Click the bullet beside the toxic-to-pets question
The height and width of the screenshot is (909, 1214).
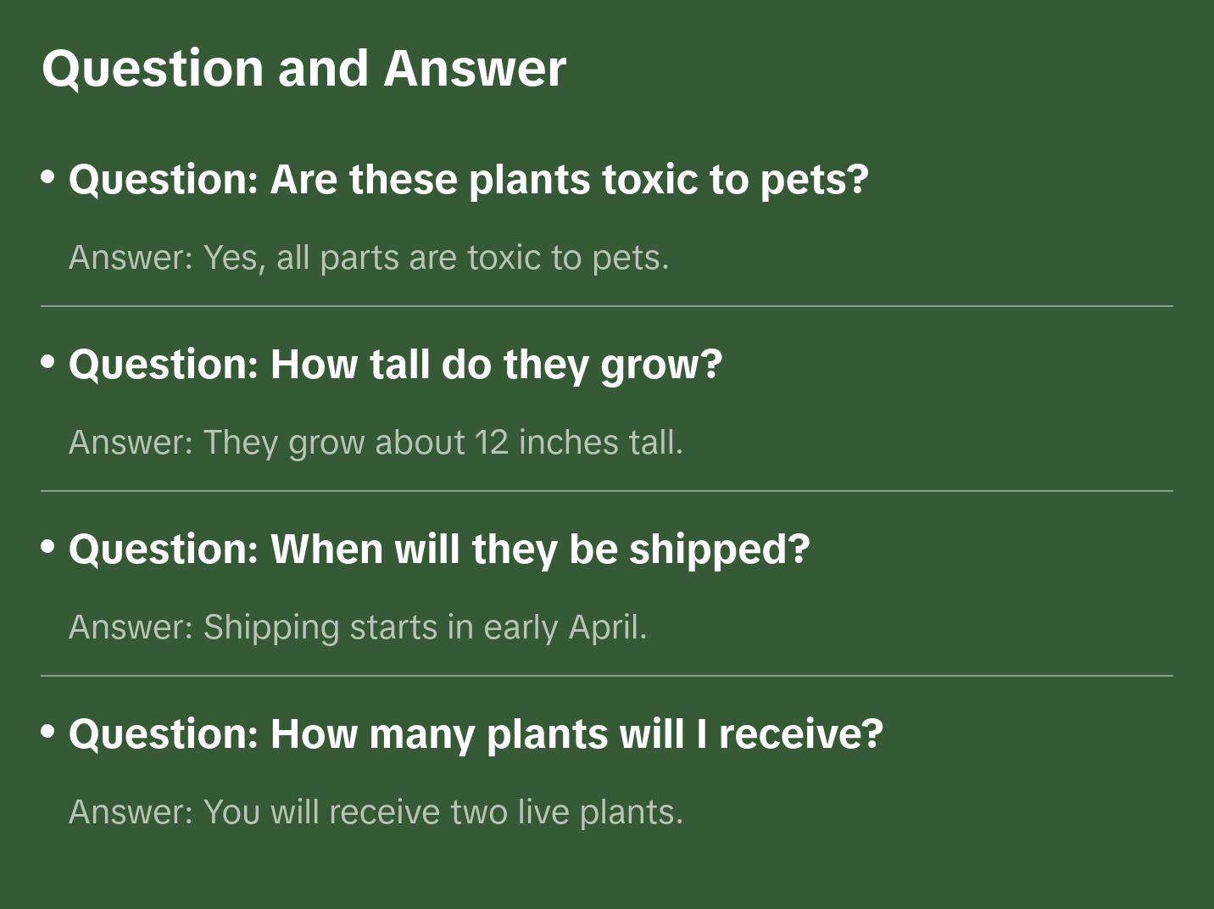[48, 177]
